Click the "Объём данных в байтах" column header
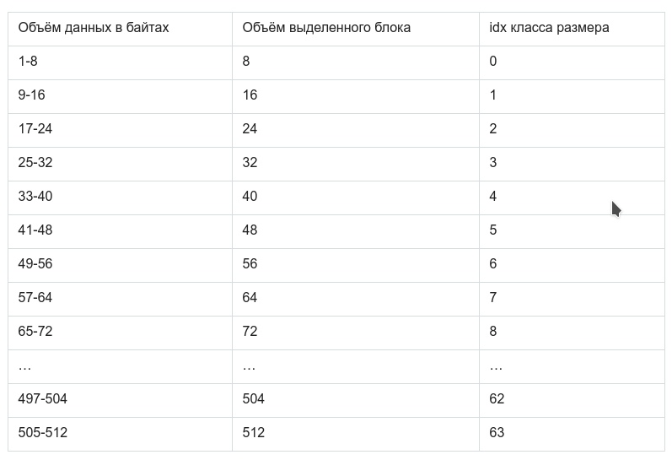The height and width of the screenshot is (460, 672). (x=94, y=28)
